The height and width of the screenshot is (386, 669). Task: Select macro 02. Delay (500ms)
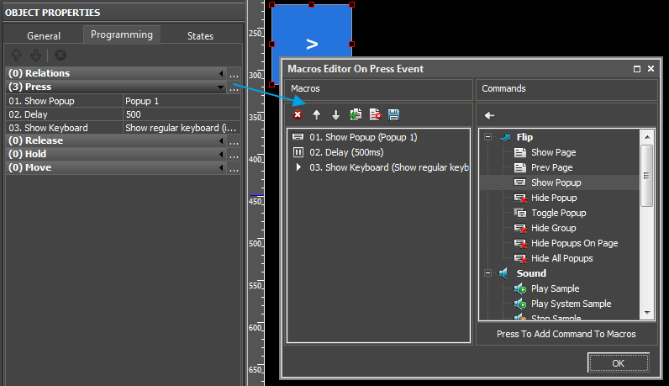(346, 152)
